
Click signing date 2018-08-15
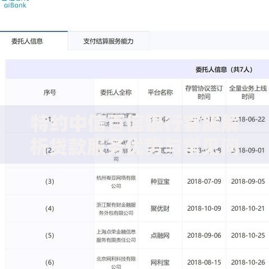click(204, 262)
